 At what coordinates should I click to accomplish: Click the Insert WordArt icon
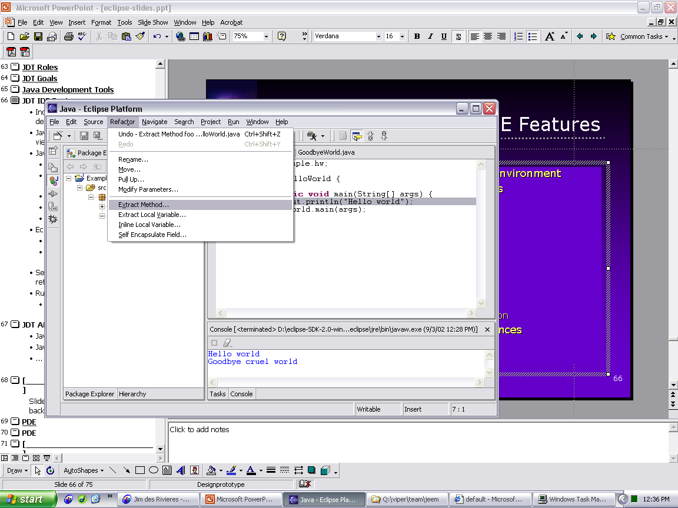click(x=181, y=470)
